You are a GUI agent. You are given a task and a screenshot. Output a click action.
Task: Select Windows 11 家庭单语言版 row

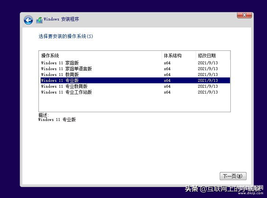(x=135, y=69)
